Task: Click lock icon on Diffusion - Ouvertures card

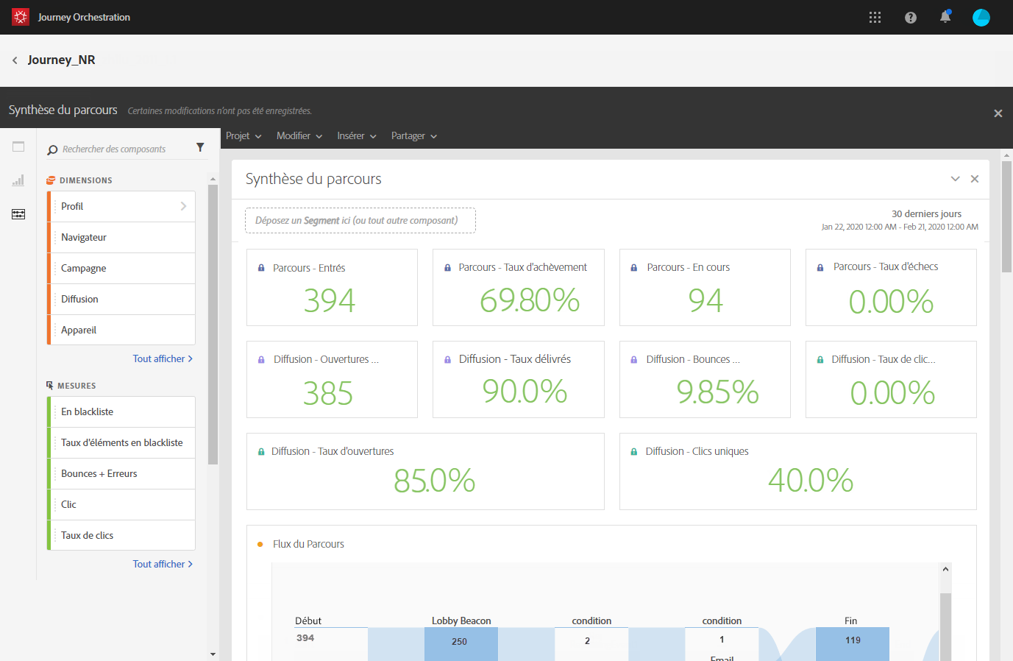Action: (x=261, y=360)
